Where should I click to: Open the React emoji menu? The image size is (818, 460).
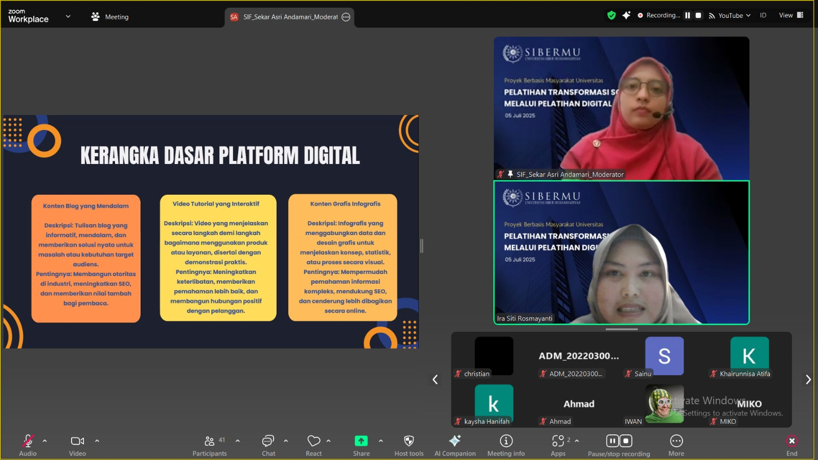pyautogui.click(x=314, y=445)
